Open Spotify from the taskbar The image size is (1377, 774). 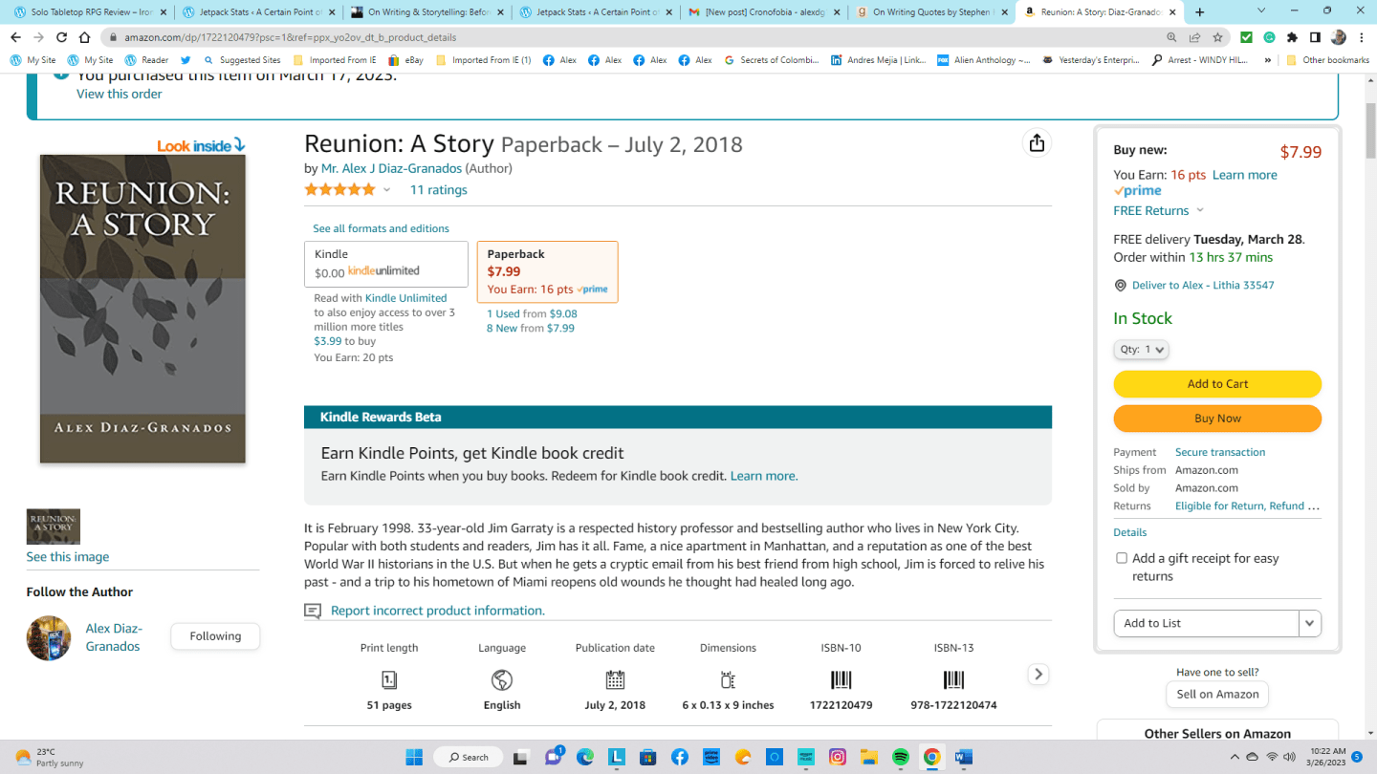click(900, 756)
